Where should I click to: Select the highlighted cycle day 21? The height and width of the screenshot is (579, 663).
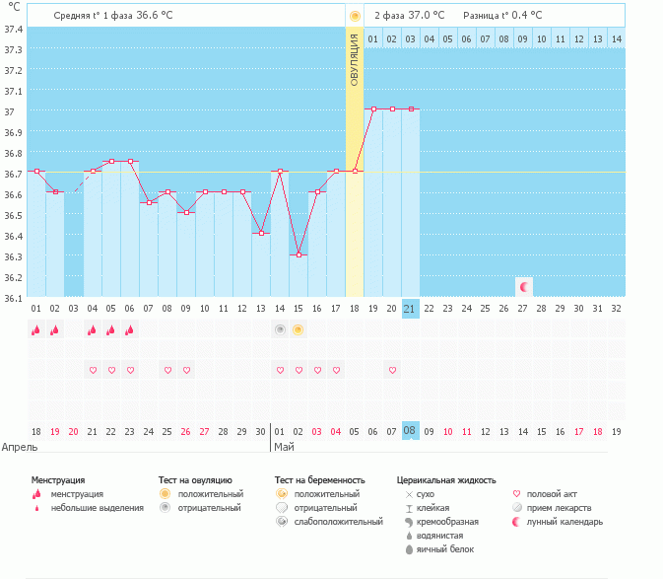pyautogui.click(x=411, y=309)
